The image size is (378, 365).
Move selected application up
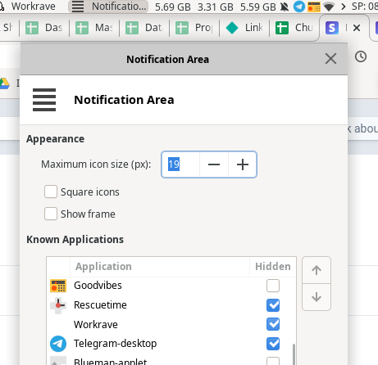(x=317, y=270)
